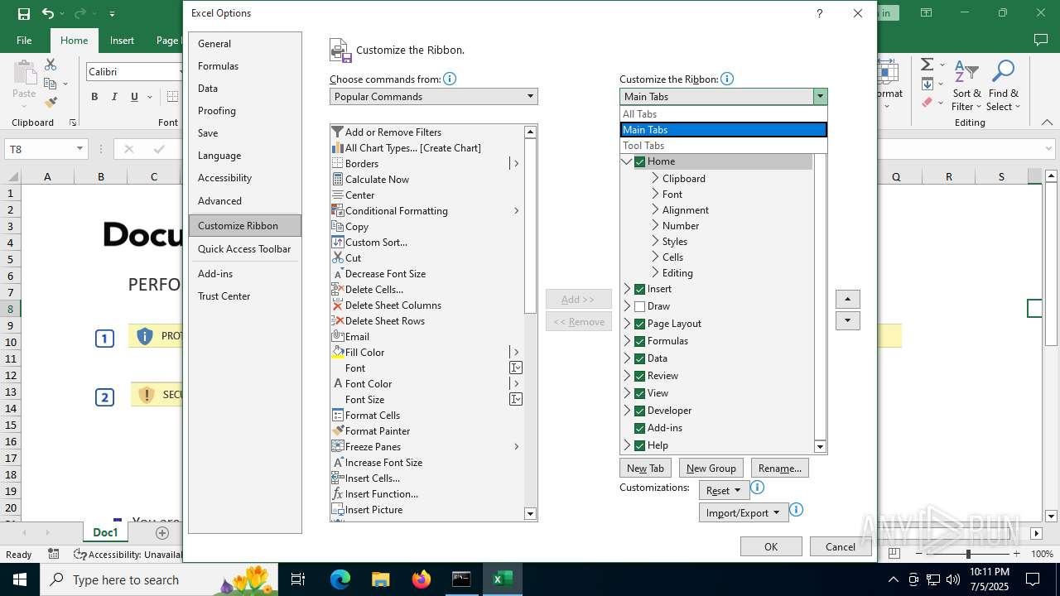Click the New Group button

(711, 468)
